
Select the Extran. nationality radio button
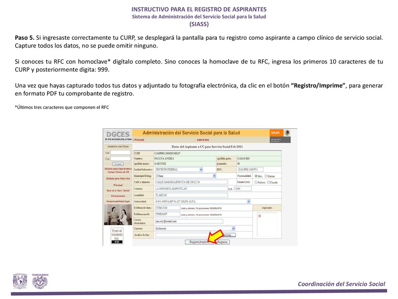[266, 176]
